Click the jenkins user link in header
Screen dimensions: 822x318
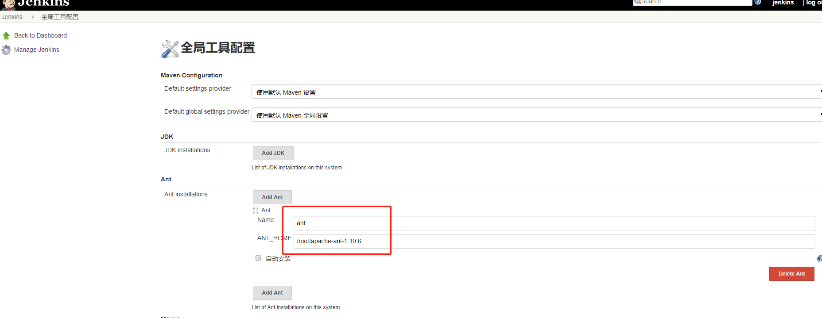[x=783, y=3]
